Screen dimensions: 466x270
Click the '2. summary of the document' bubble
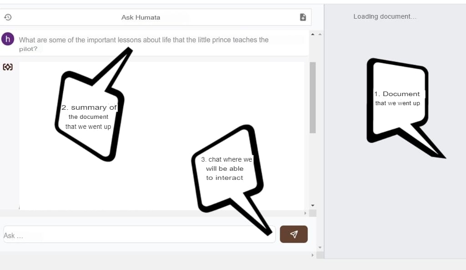point(89,117)
